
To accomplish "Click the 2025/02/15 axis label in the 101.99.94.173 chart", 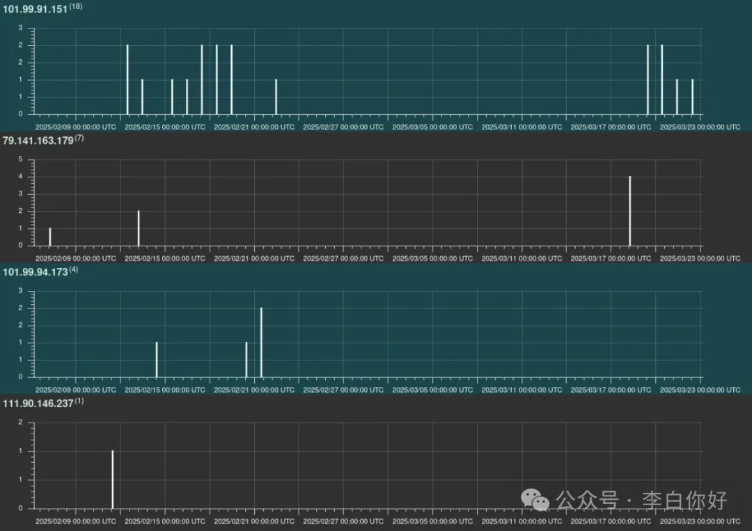I will (x=165, y=390).
